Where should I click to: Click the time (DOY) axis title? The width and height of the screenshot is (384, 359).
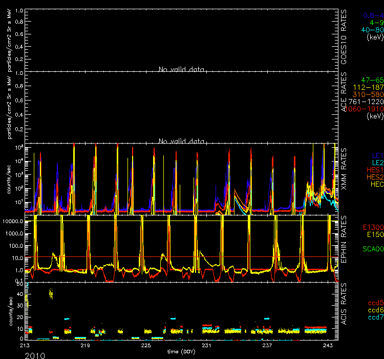tap(182, 352)
